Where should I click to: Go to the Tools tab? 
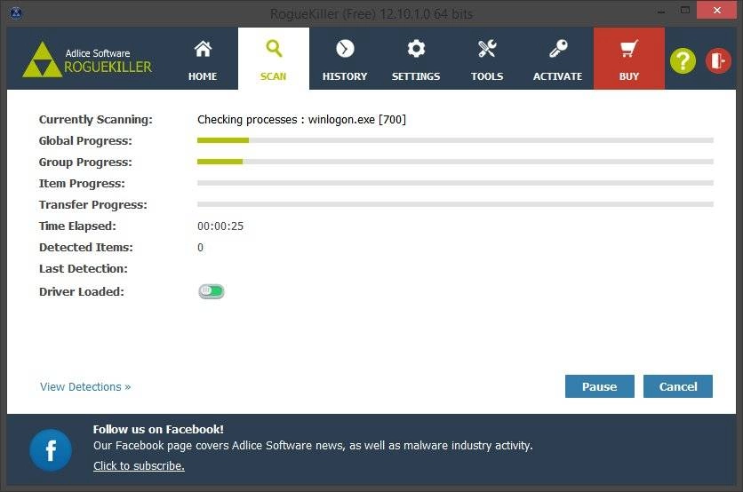[x=487, y=59]
